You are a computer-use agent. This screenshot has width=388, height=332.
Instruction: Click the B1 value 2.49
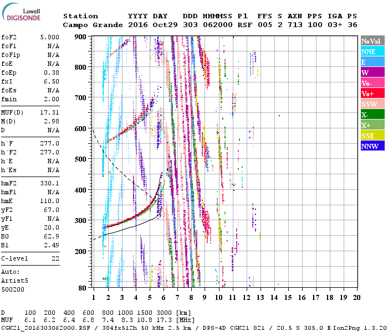point(52,245)
